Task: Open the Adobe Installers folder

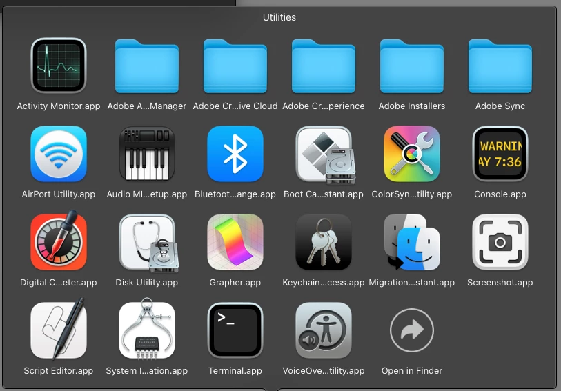Action: click(412, 66)
